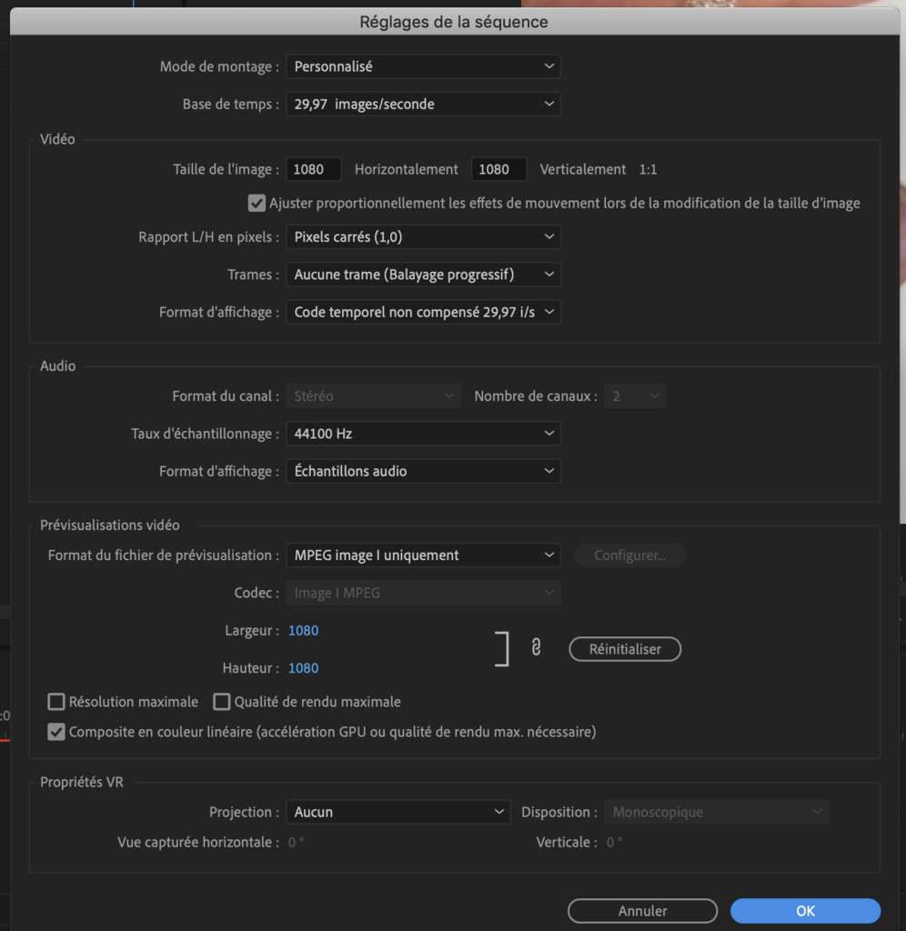
Task: Expand the Rapport L/H en pixels dropdown
Action: click(x=423, y=236)
